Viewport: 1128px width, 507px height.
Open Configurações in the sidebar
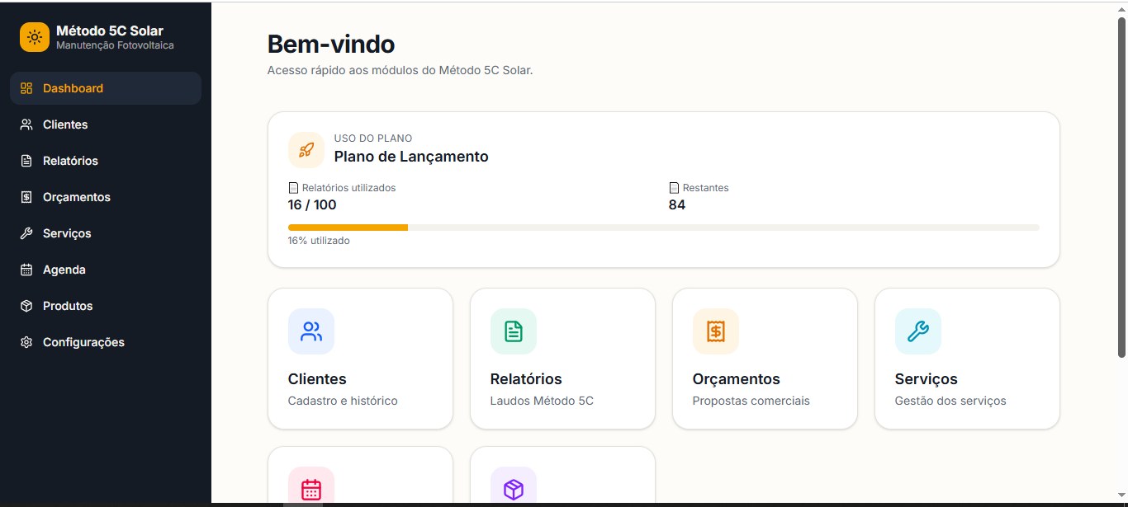(106, 342)
